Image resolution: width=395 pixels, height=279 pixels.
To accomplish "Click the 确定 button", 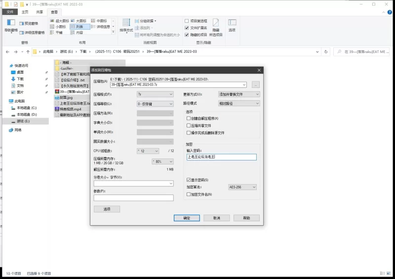I will 187,218.
